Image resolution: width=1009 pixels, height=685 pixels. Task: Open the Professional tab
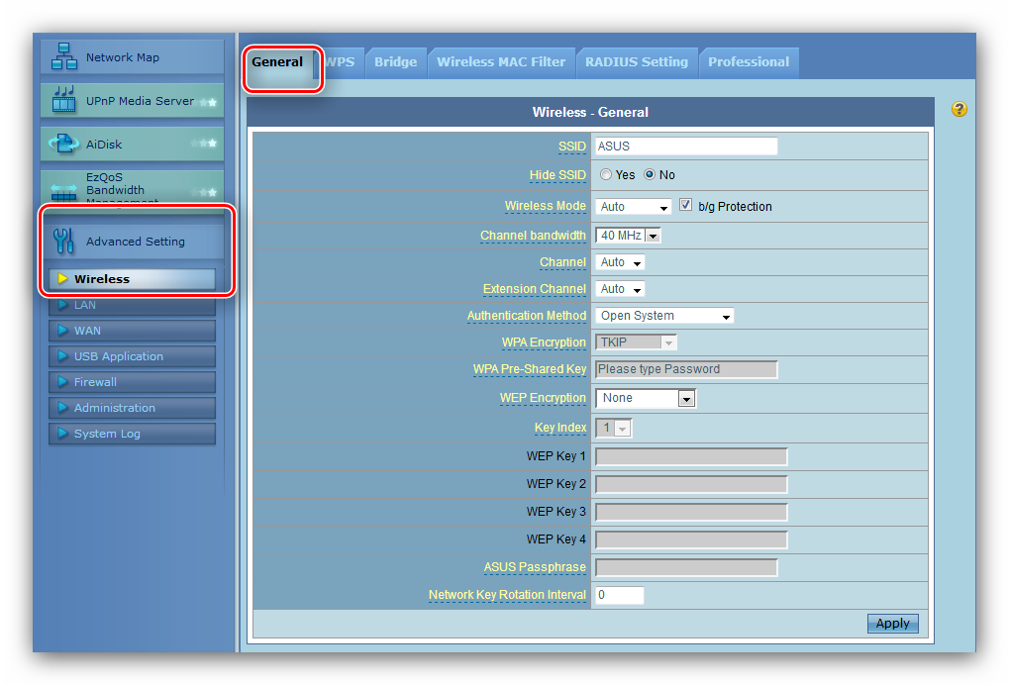pyautogui.click(x=749, y=61)
